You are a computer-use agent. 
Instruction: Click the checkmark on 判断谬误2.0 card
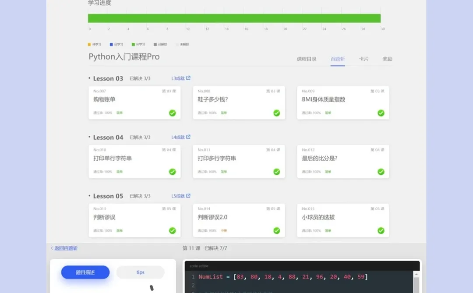(x=276, y=230)
